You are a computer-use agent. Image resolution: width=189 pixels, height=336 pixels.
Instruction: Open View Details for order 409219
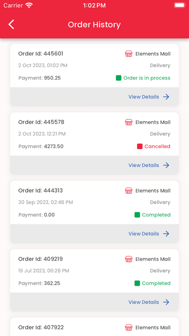pos(144,302)
